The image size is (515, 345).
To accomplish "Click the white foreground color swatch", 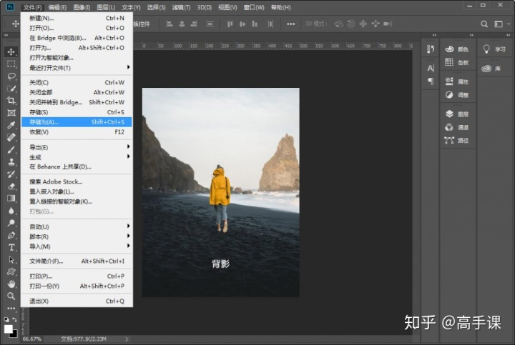I will [8, 329].
